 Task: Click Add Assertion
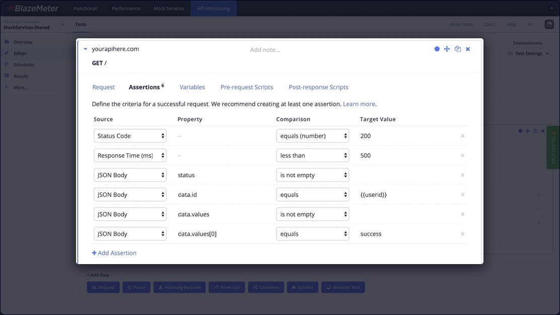(114, 253)
